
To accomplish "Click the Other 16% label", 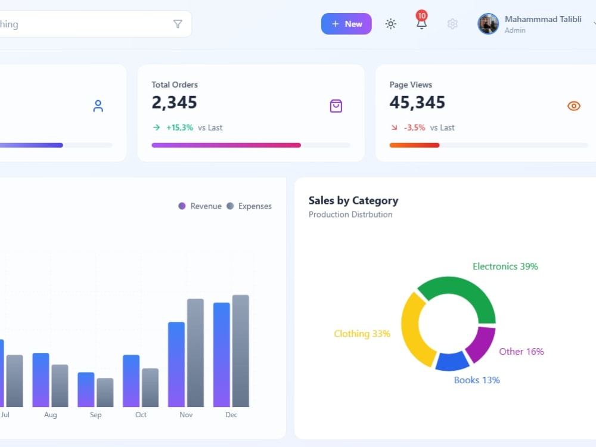I will coord(521,352).
